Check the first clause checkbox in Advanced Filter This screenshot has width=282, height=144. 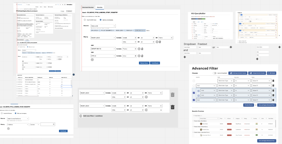click(194, 81)
